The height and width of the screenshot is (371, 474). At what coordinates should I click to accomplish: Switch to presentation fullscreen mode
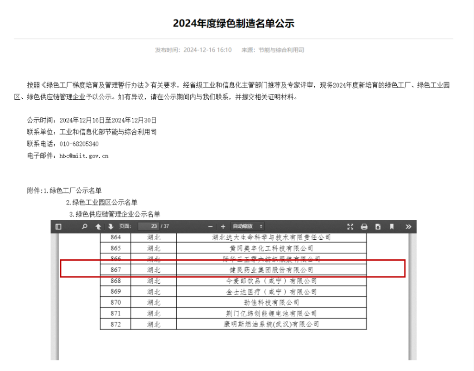pyautogui.click(x=350, y=226)
